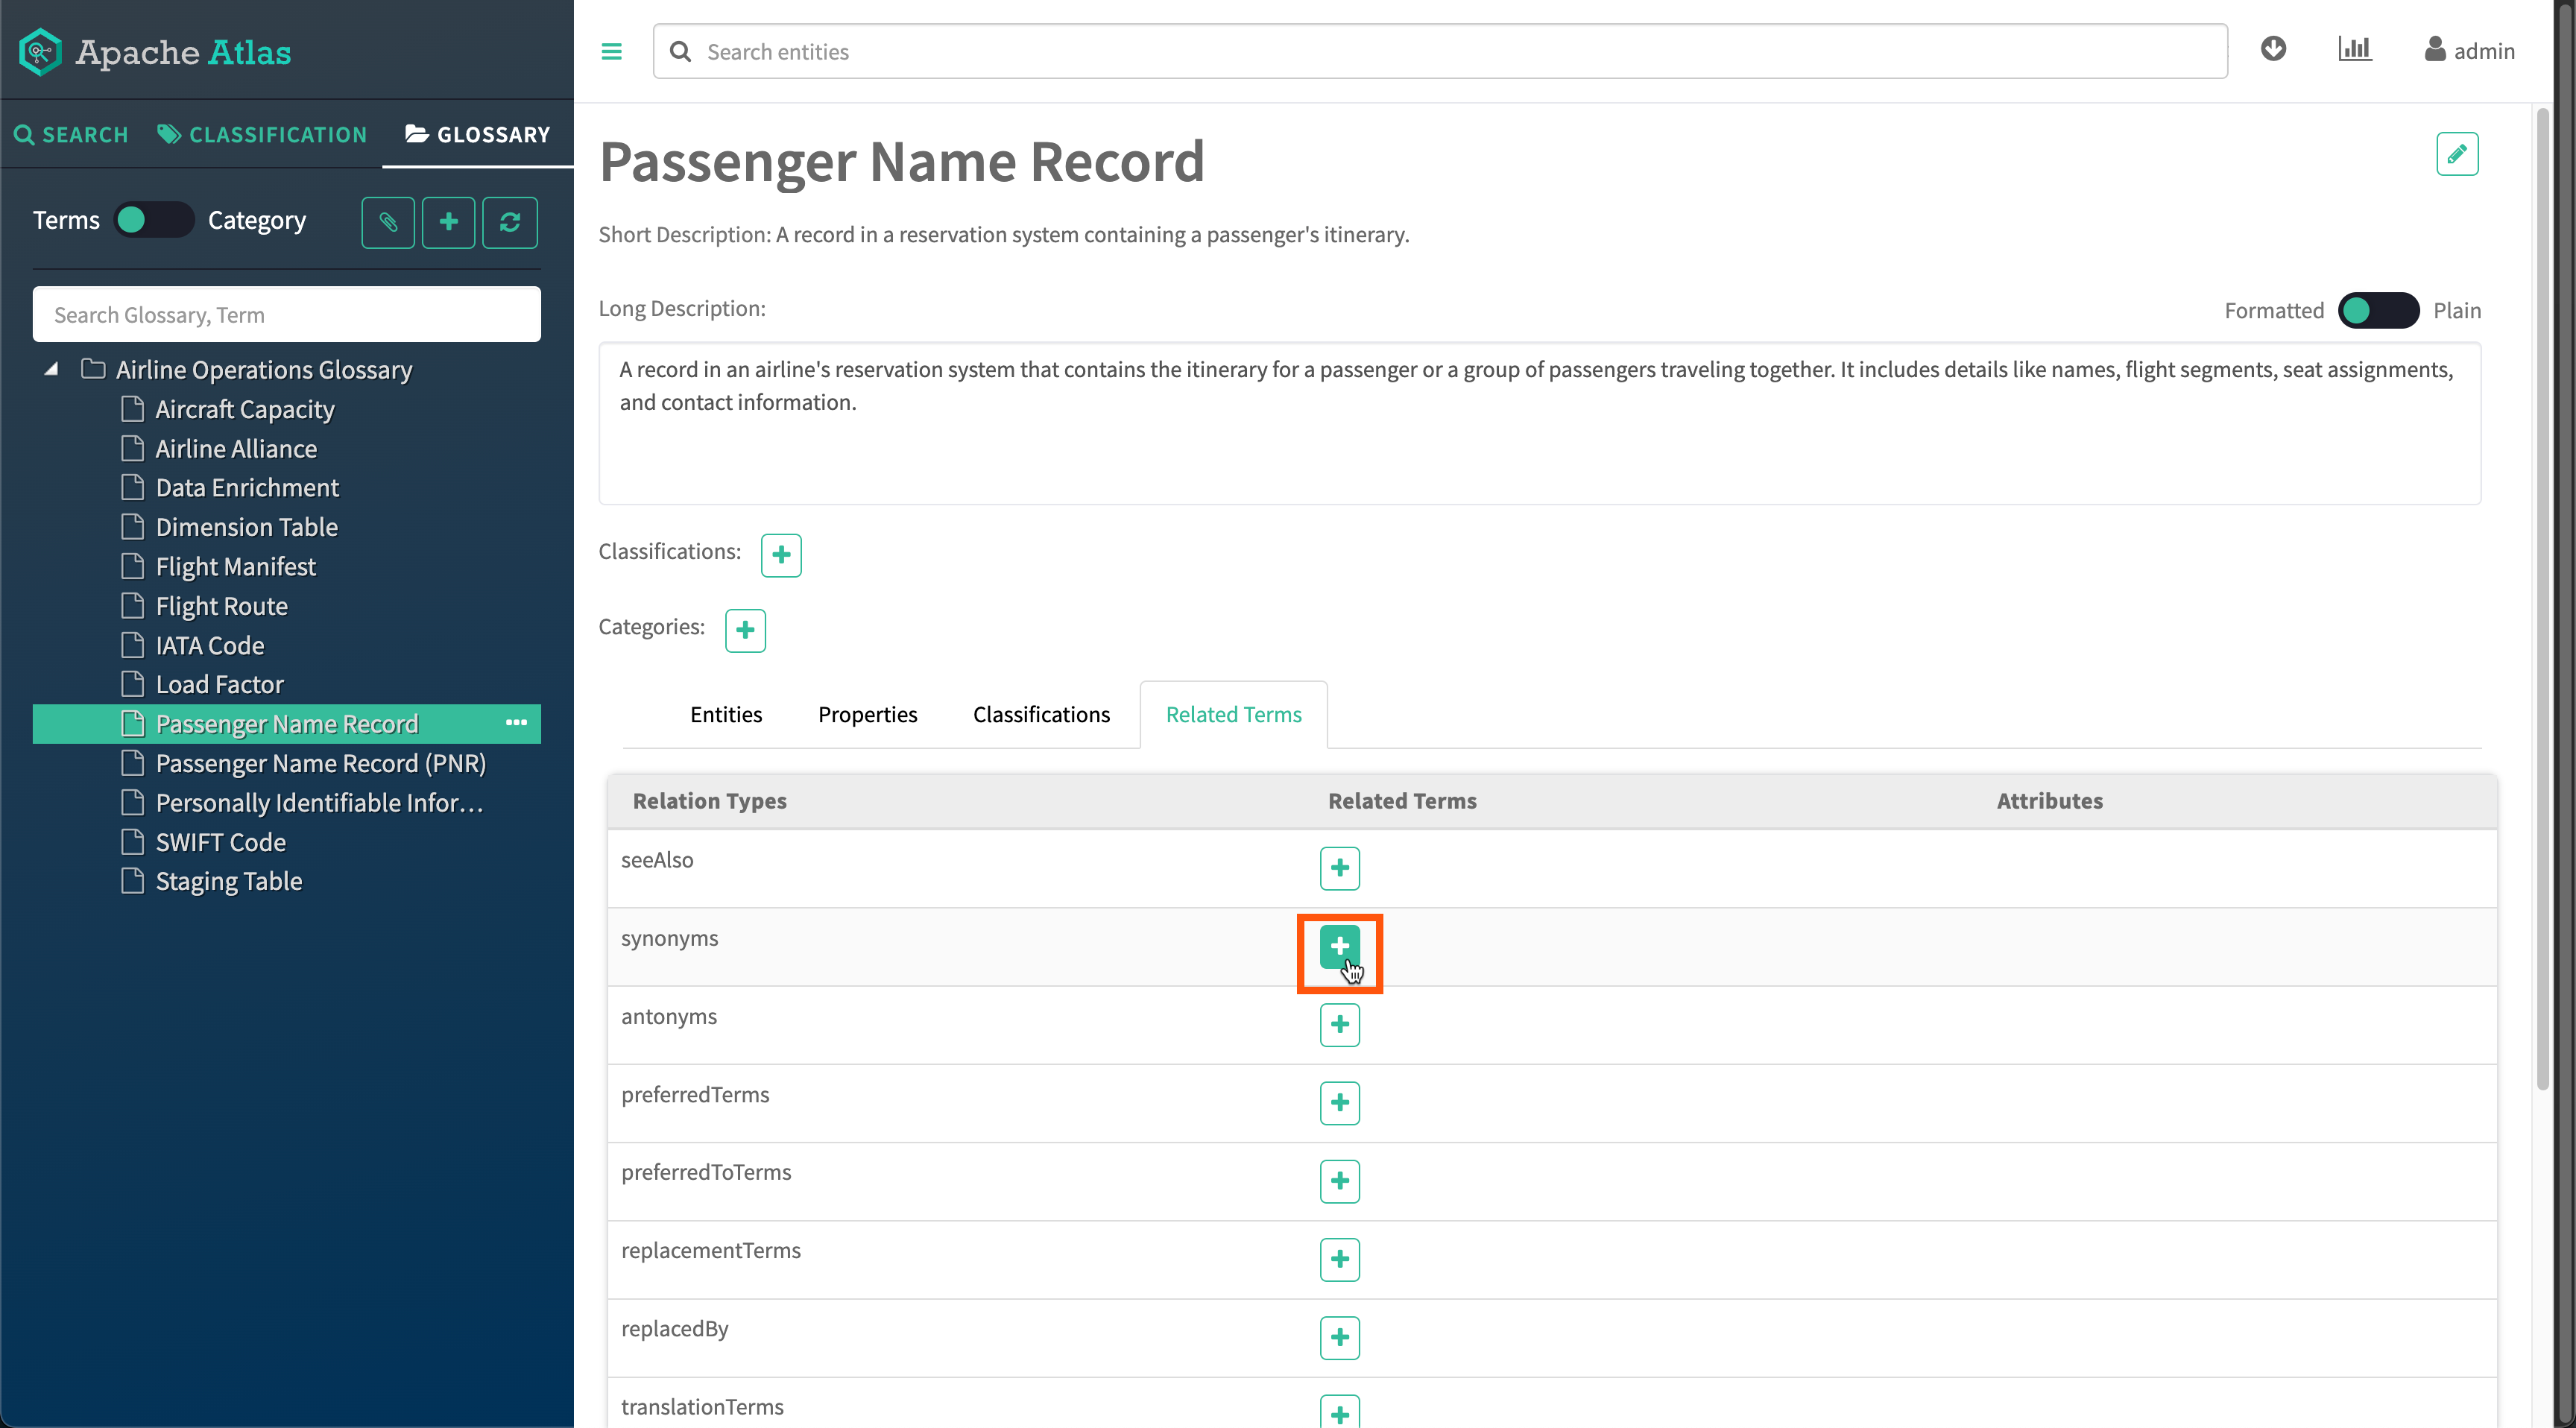Select the Flight Manifest term

click(235, 566)
